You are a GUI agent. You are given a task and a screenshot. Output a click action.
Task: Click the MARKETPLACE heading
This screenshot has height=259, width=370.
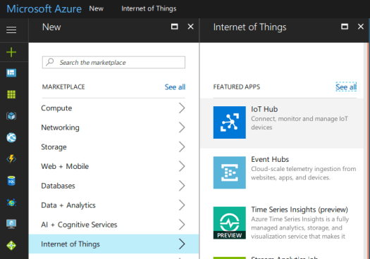coord(63,87)
